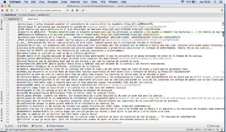This screenshot has width=226, height=132.
Task: Click the Save All disk icon
Action: coord(7,10)
